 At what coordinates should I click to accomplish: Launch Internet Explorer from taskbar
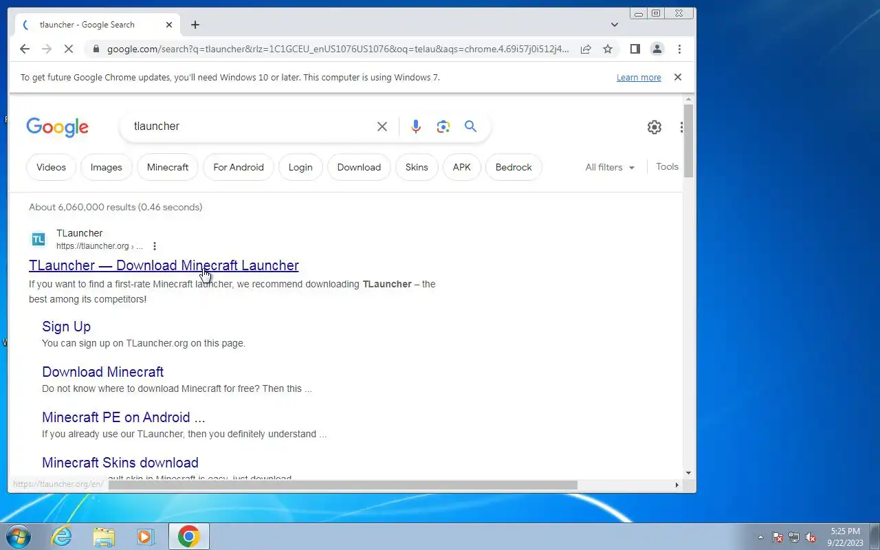click(62, 536)
